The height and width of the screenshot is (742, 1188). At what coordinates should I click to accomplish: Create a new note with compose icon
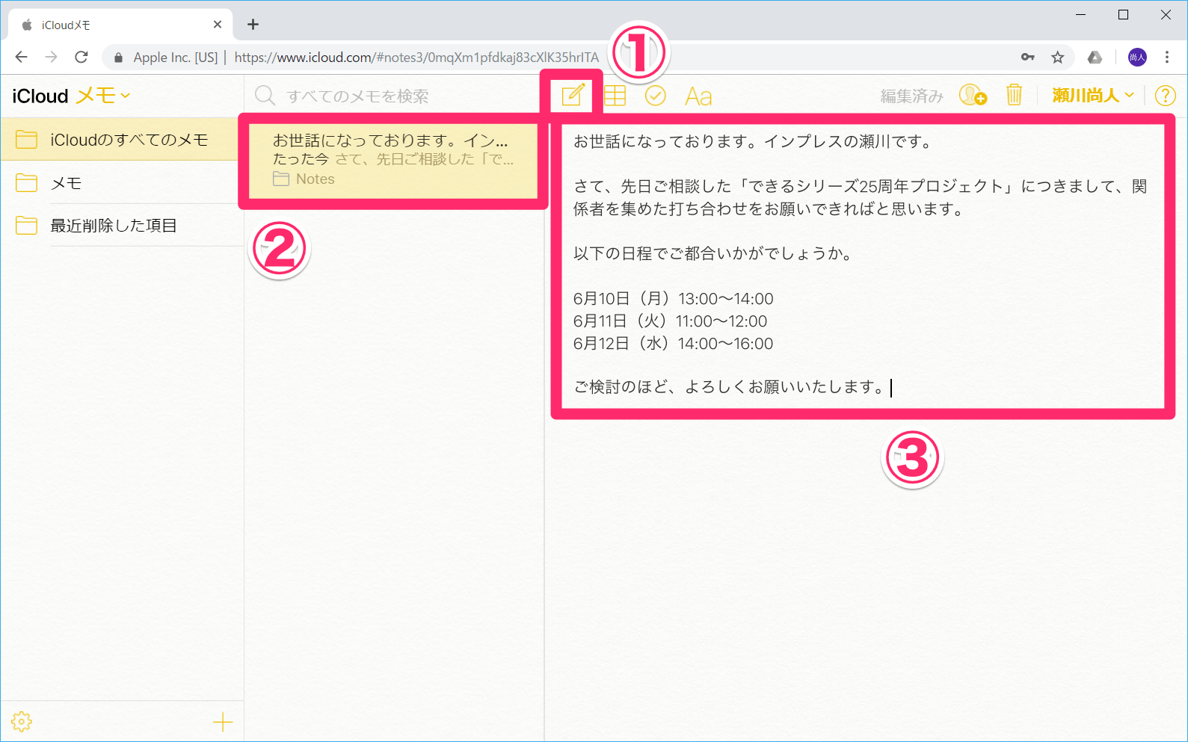point(572,96)
